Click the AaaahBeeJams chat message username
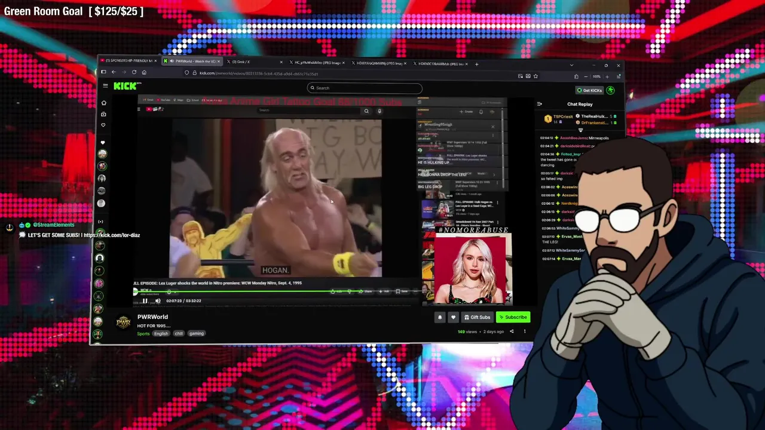This screenshot has width=765, height=430. point(574,138)
